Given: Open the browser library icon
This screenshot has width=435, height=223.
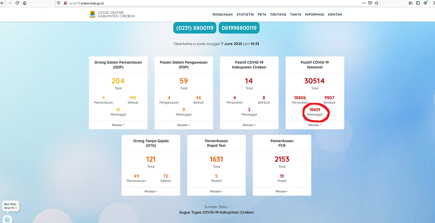Looking at the screenshot, I should coord(411,3).
